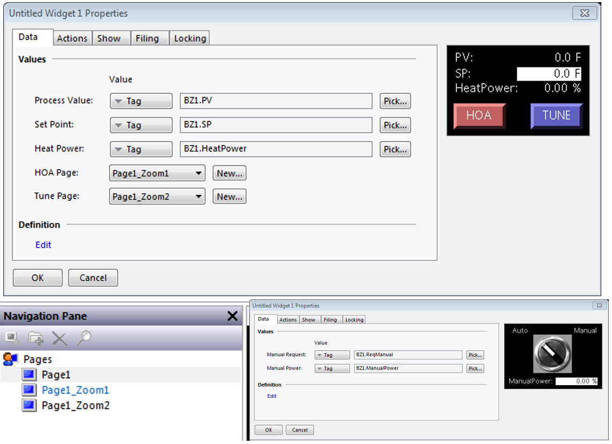612x444 pixels.
Task: Click the BZ1.ReqManual tag input field
Action: click(x=408, y=355)
